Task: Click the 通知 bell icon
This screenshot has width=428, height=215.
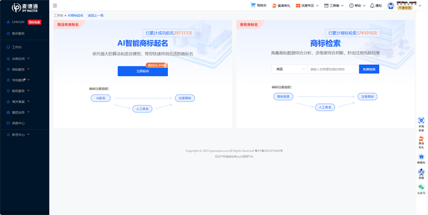Action: (372, 5)
